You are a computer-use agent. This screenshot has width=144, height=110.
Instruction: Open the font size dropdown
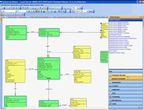pos(26,11)
